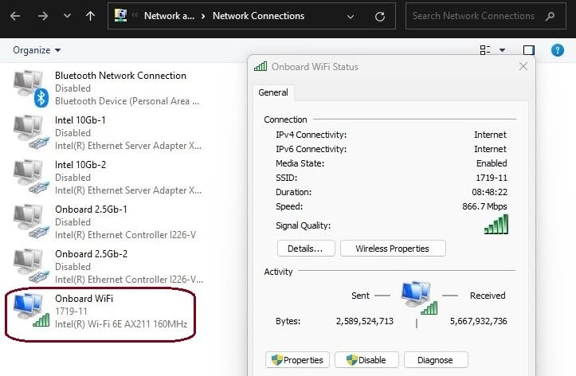Select the Intel 10Gb-2 adapter icon
Viewport: 576px width, 376px height.
(x=31, y=177)
